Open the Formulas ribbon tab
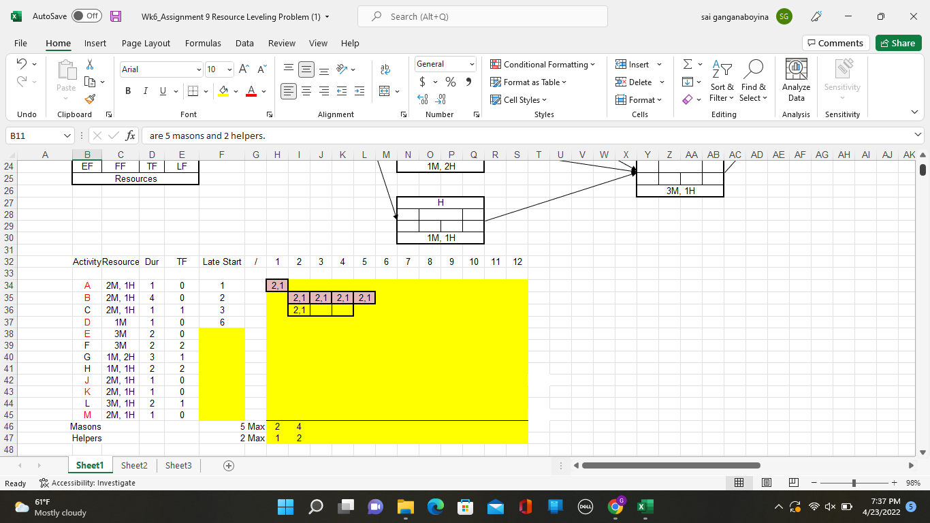 [x=203, y=43]
